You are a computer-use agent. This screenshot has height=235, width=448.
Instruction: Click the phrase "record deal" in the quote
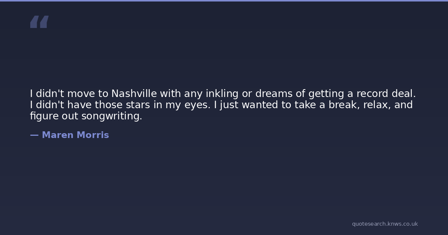[x=386, y=93]
